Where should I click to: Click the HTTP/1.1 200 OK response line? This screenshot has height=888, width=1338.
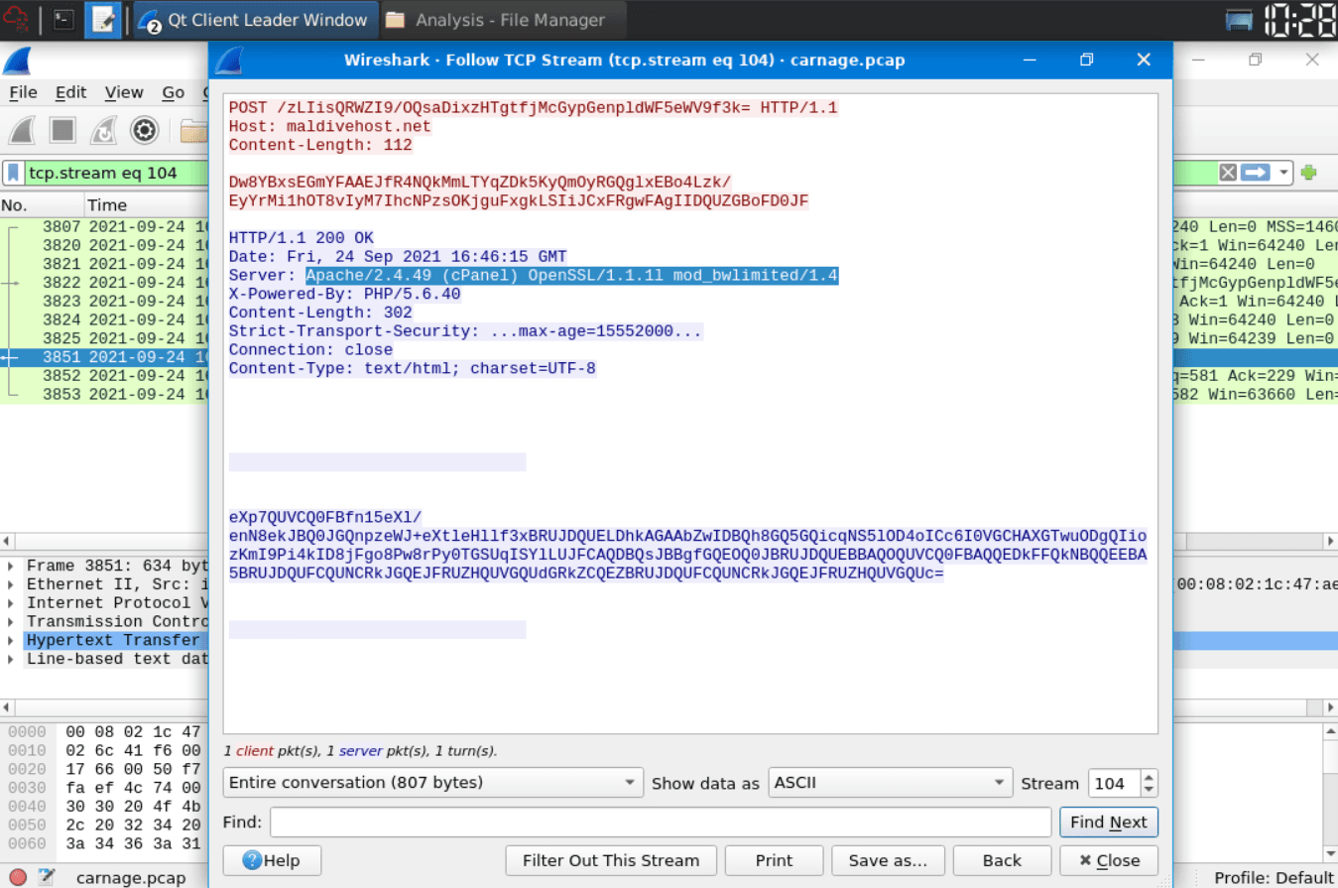tap(302, 238)
